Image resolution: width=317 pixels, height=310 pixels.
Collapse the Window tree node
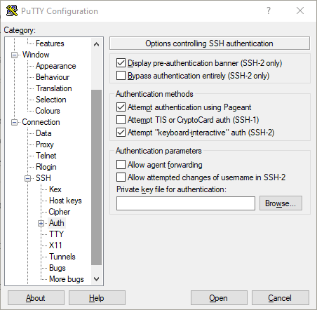click(x=14, y=55)
